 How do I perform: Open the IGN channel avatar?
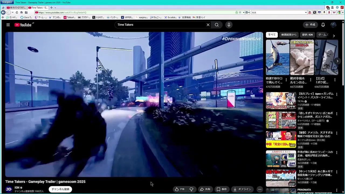9,189
